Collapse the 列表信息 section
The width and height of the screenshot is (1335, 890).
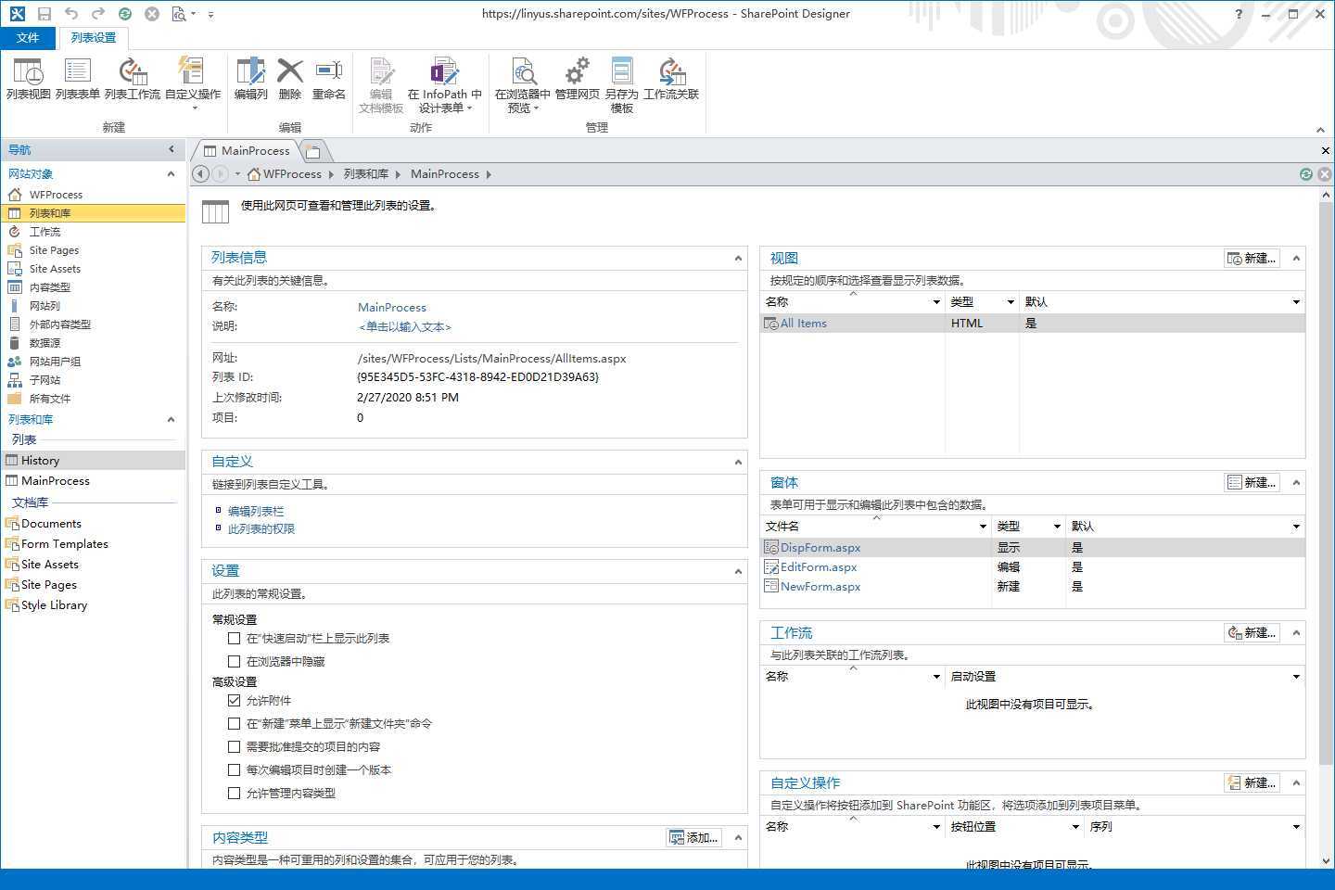(738, 259)
